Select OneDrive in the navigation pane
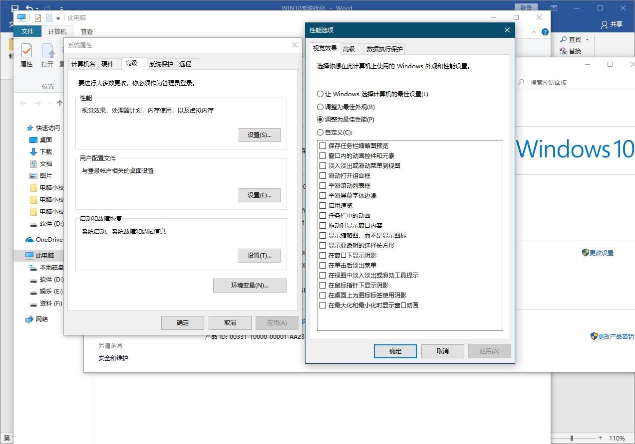 [x=44, y=240]
